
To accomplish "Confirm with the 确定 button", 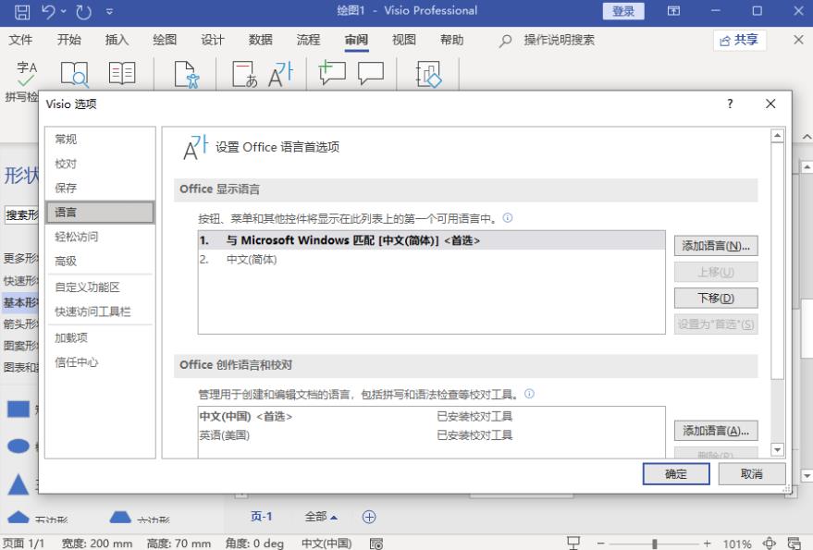I will (676, 474).
